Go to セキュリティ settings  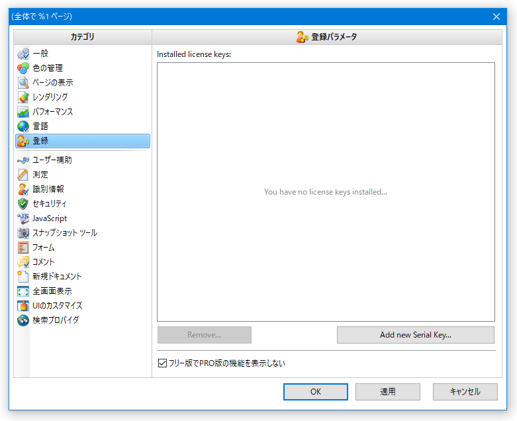(83, 204)
